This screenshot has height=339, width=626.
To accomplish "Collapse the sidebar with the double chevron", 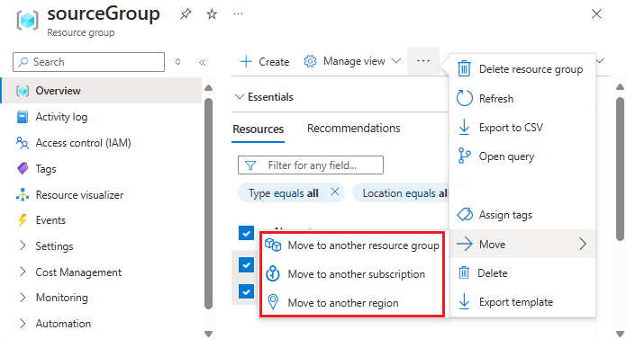I will [x=202, y=62].
